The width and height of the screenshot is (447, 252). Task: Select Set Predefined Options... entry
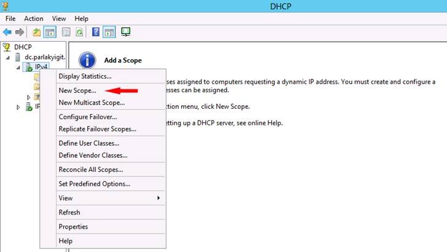pos(94,184)
